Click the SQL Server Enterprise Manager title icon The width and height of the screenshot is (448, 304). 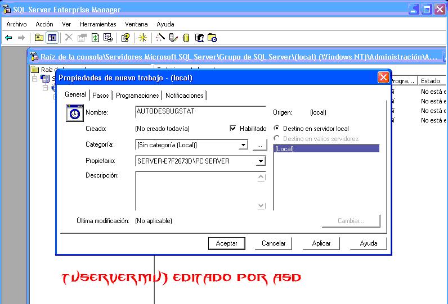click(x=7, y=9)
